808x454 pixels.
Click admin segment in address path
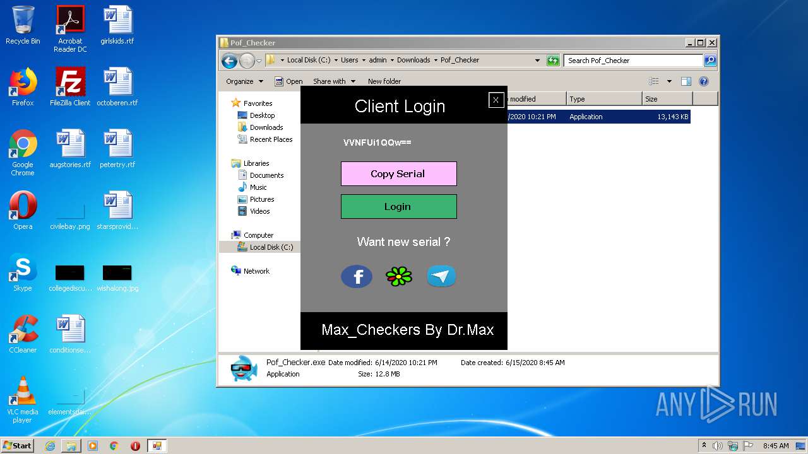click(377, 60)
